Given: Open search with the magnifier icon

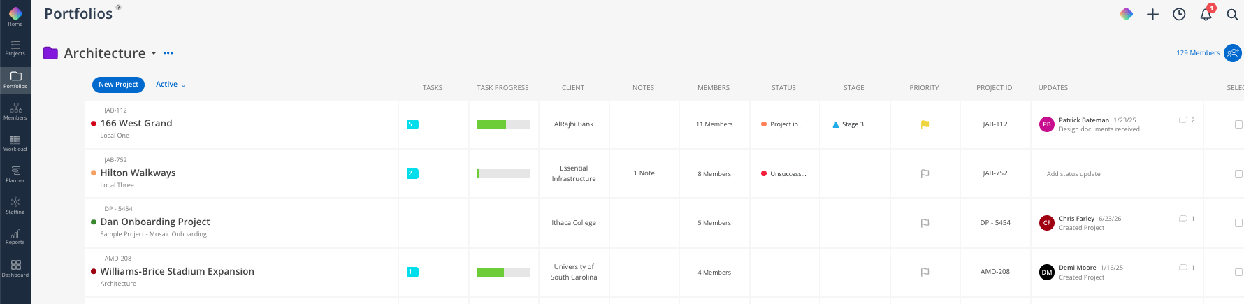Looking at the screenshot, I should 1232,15.
